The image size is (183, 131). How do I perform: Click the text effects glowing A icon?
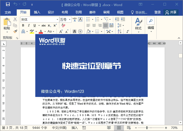click(23, 31)
